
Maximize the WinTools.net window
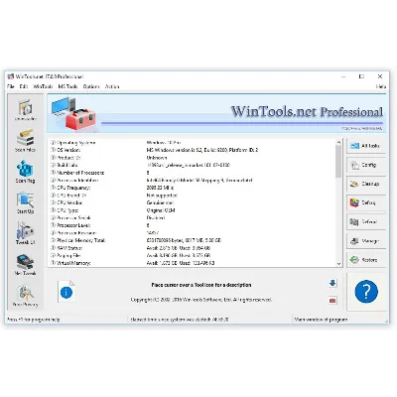361,76
